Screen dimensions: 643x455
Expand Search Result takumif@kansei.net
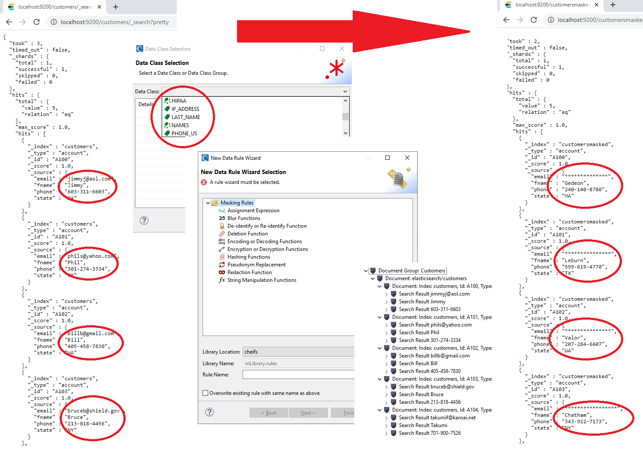[x=387, y=418]
